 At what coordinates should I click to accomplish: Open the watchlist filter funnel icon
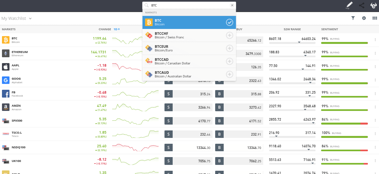point(353,18)
